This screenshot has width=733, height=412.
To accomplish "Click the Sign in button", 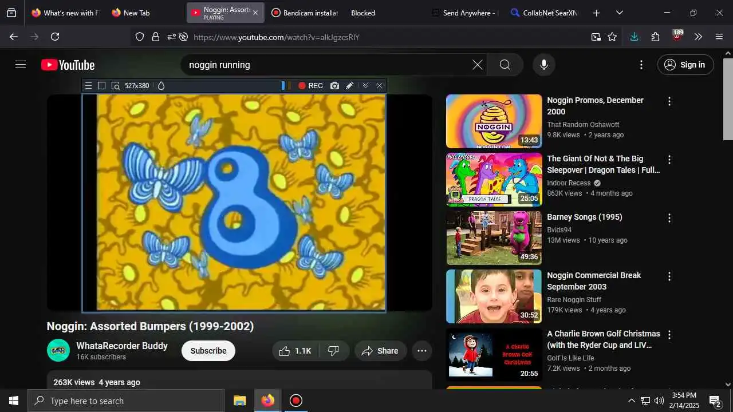I will 685,65.
